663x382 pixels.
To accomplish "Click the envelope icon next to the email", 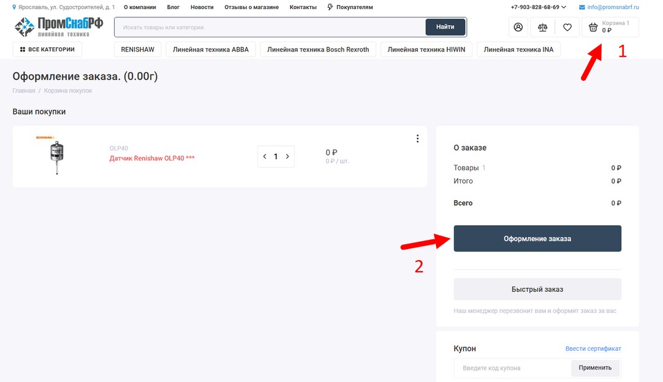I will point(582,7).
